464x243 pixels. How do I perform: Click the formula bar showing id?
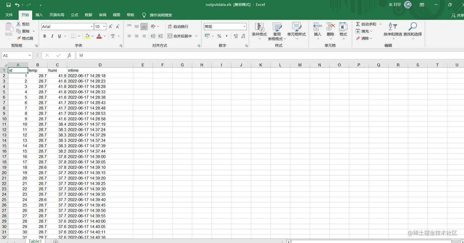pyautogui.click(x=270, y=55)
